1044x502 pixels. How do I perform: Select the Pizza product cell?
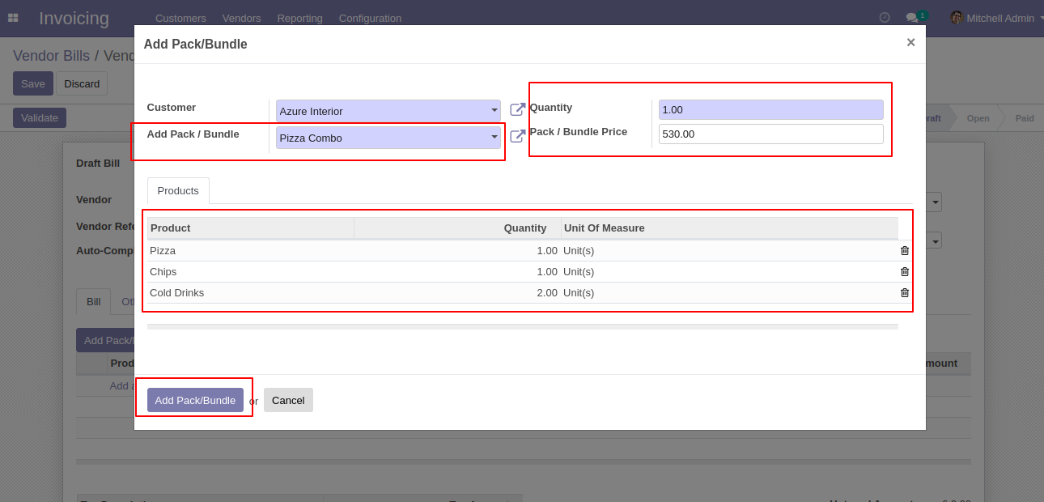(251, 251)
